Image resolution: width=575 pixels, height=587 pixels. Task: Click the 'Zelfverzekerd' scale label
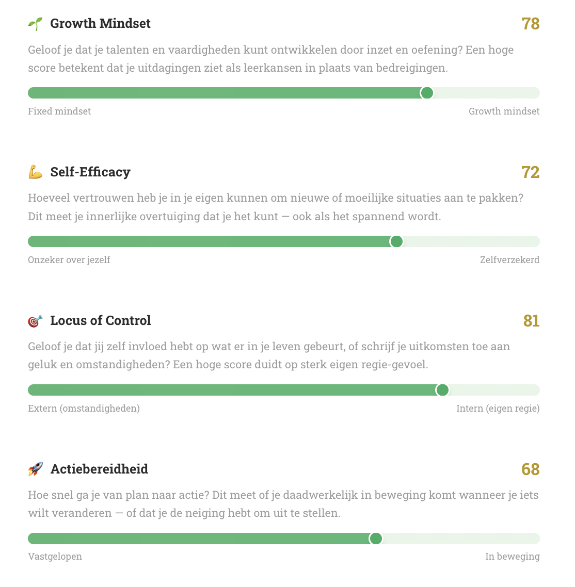coord(509,260)
